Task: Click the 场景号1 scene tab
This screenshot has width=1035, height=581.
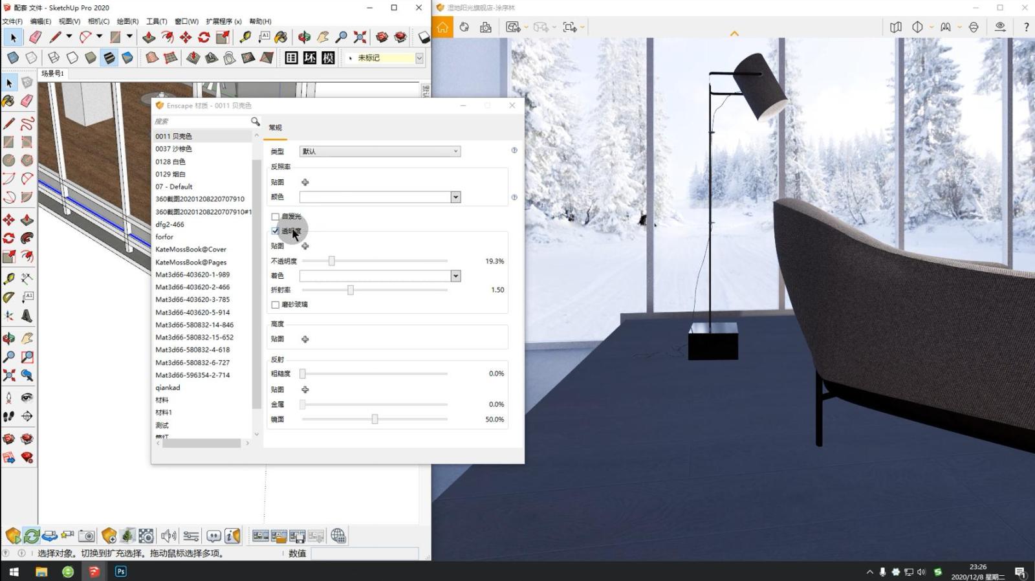Action: (52, 74)
